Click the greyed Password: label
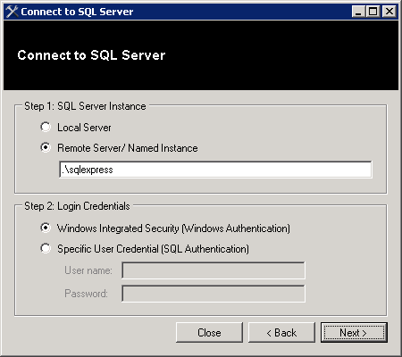Image resolution: width=402 pixels, height=357 pixels. tap(86, 294)
